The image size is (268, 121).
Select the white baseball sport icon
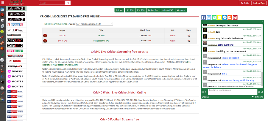2,88
